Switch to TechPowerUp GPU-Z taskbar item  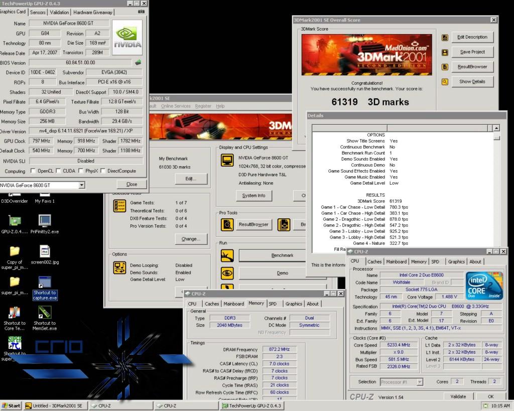tap(252, 406)
